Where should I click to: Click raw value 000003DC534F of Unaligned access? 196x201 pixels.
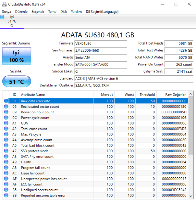tap(174, 190)
